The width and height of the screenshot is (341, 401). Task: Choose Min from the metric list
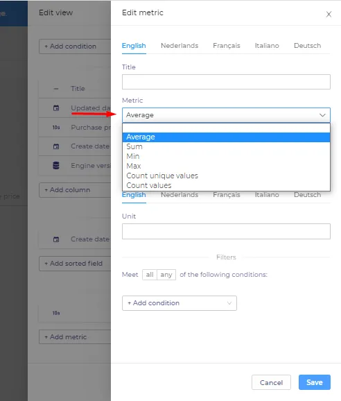[226, 157]
